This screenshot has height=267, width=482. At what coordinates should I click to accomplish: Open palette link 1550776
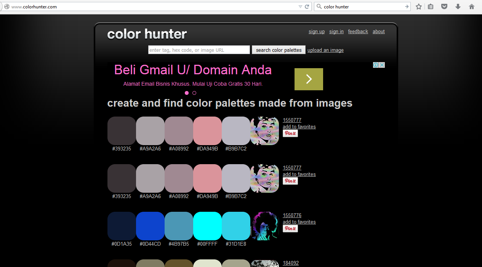(292, 215)
